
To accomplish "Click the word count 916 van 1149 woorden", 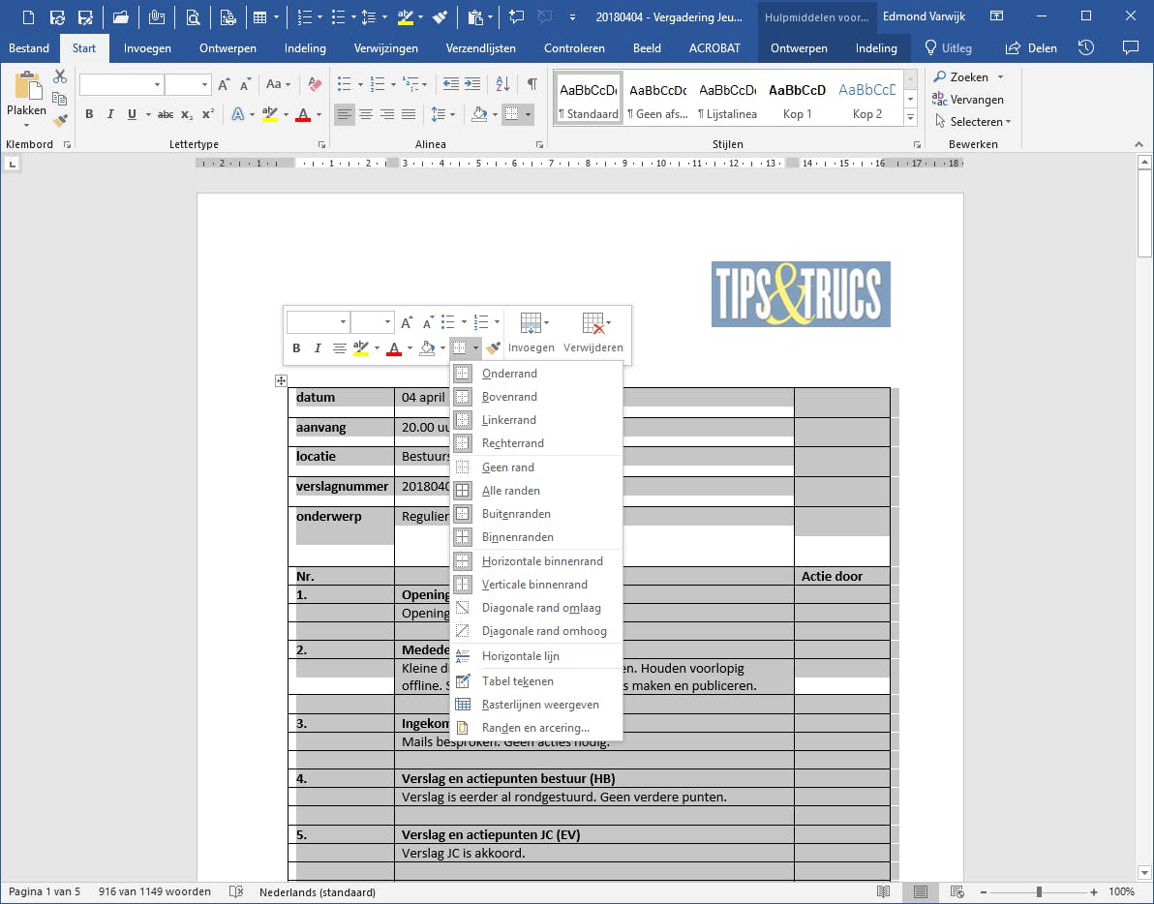I will [x=155, y=892].
